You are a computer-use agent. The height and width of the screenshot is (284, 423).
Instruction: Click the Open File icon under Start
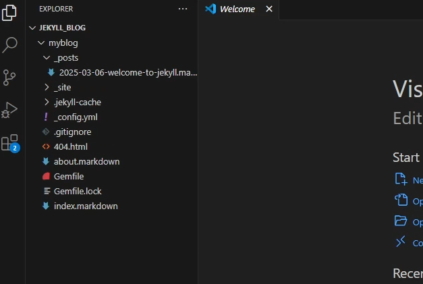click(x=401, y=200)
